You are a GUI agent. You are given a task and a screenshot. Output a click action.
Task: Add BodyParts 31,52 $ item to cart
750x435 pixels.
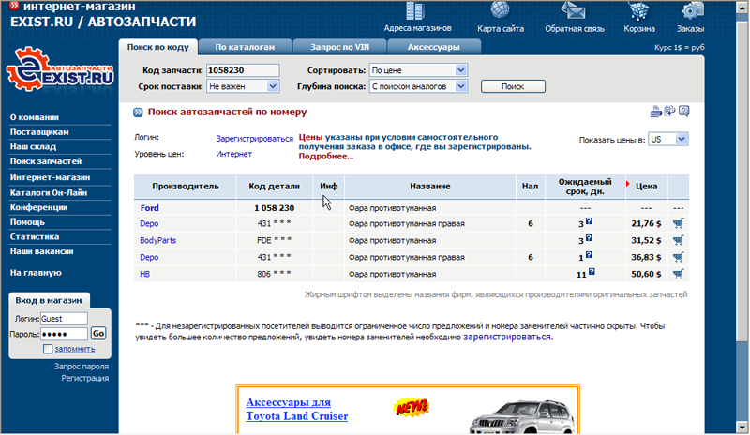pos(678,240)
